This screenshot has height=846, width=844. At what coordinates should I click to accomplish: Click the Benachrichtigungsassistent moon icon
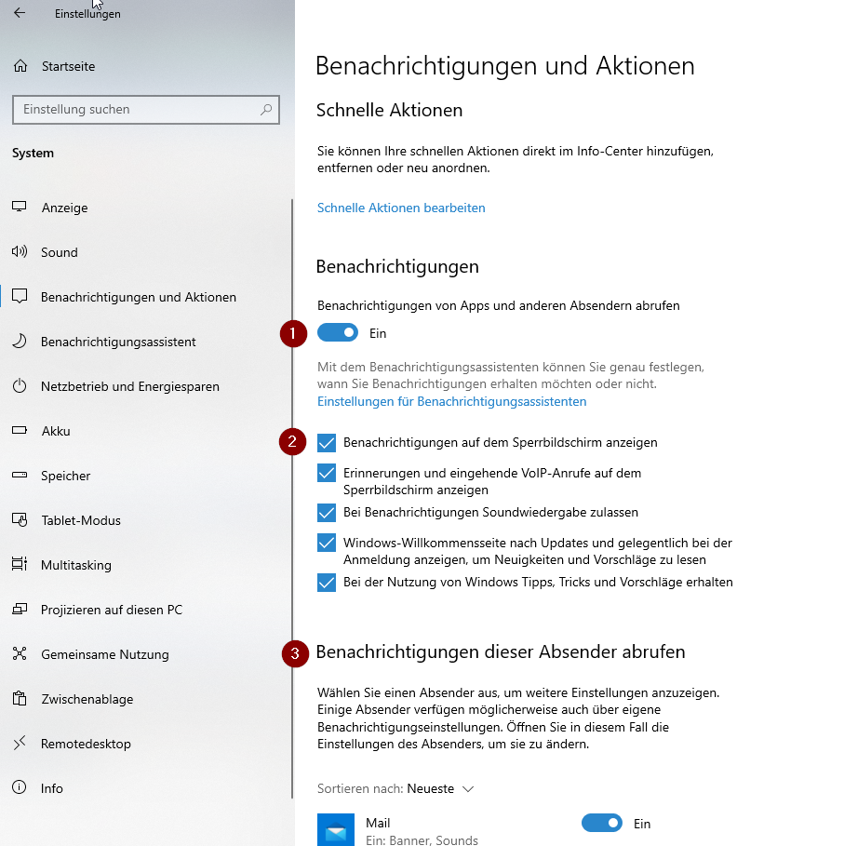point(20,341)
